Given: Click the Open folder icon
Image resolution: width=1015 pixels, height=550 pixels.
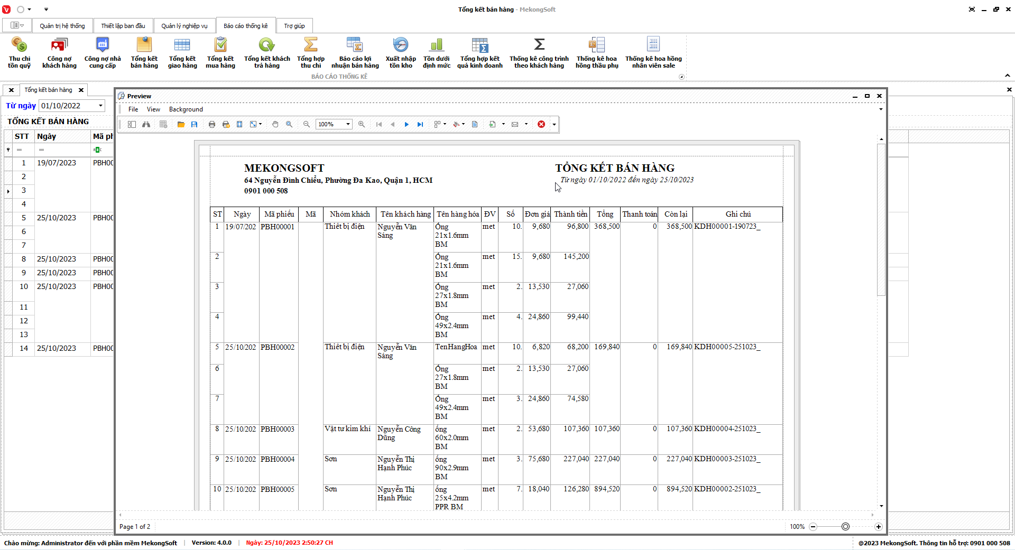Looking at the screenshot, I should coord(181,125).
